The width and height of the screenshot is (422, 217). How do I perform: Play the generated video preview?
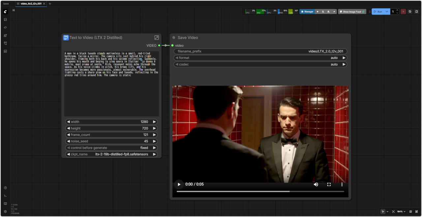pyautogui.click(x=179, y=184)
